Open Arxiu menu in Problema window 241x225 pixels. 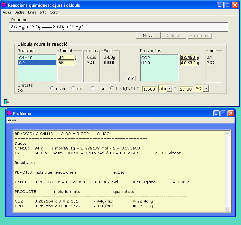coord(12,120)
